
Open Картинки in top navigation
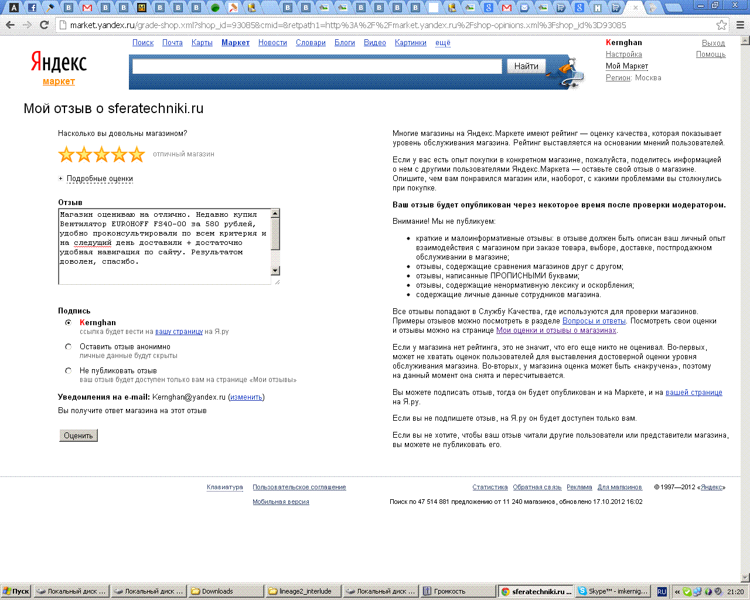click(x=411, y=43)
